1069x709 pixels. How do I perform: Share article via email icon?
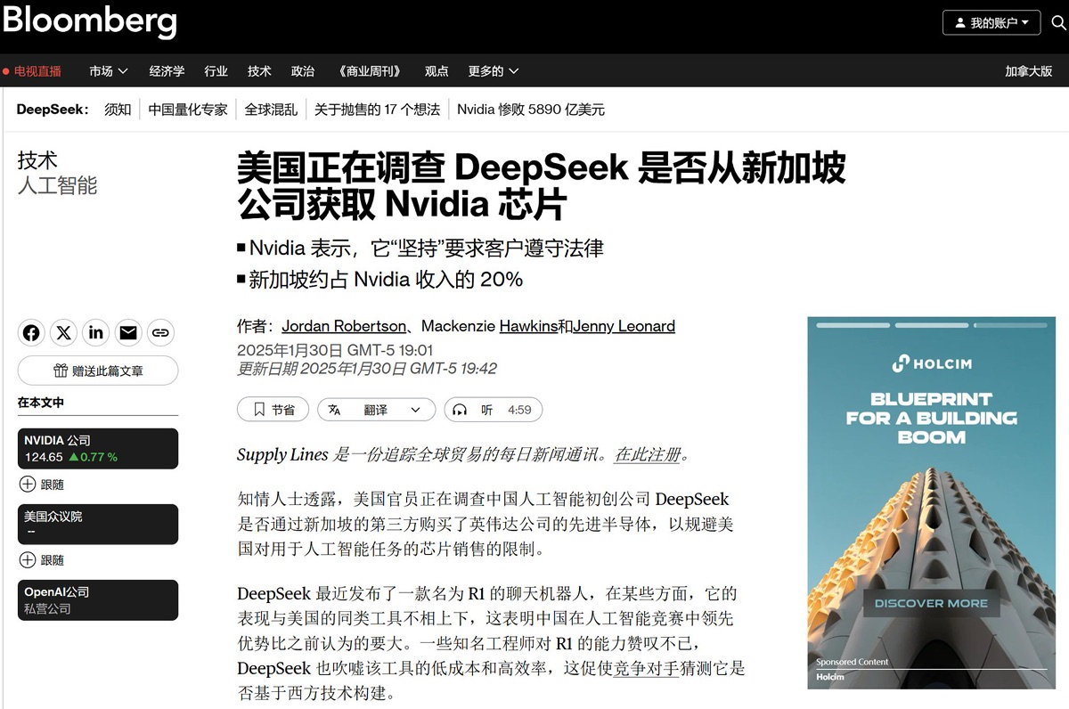click(128, 333)
